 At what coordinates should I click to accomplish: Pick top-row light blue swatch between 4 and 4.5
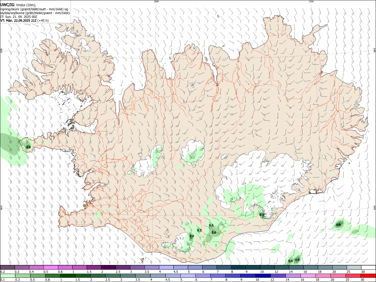coord(166,267)
